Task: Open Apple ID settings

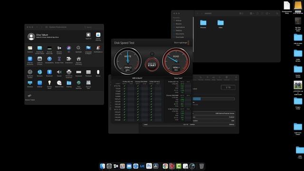Action: point(88,36)
